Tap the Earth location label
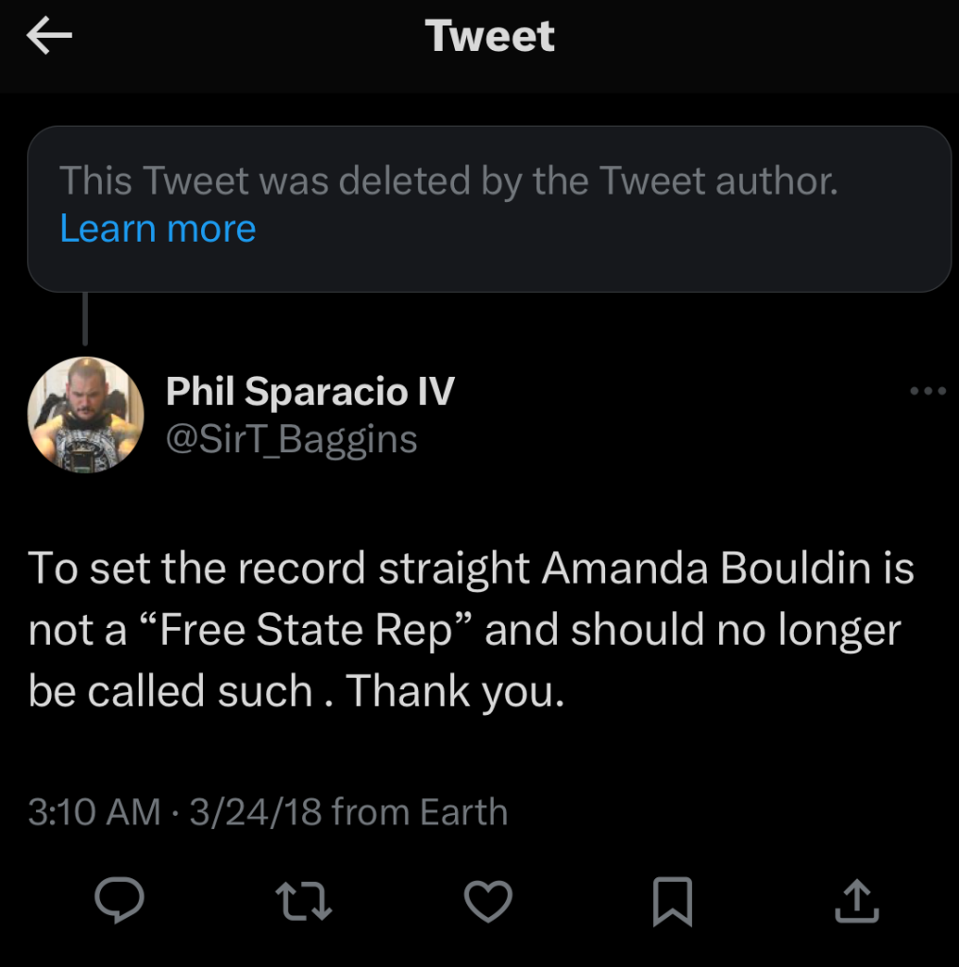959x967 pixels. (463, 812)
